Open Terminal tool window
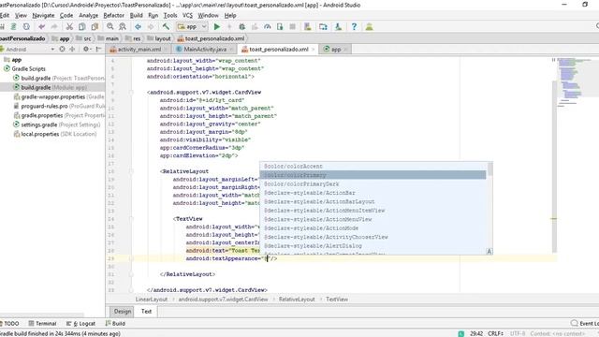The image size is (599, 337). click(42, 323)
